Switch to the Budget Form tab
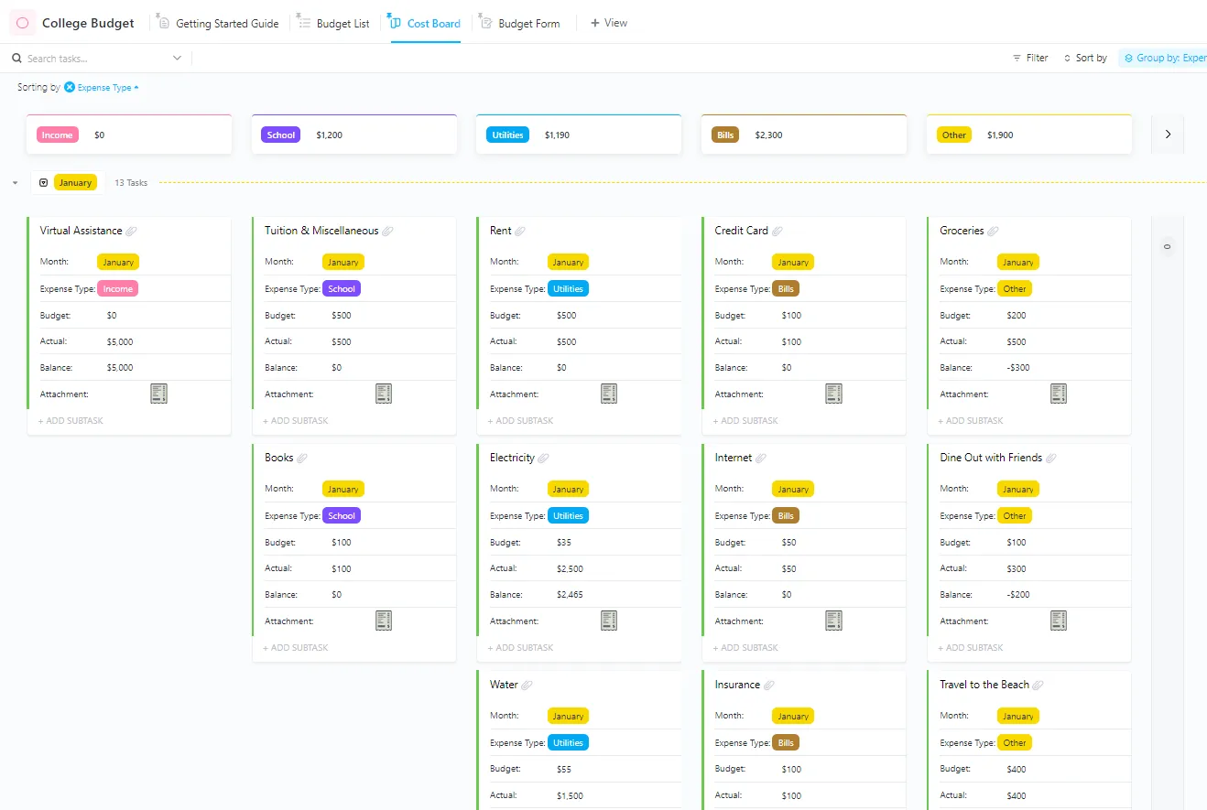Screen dimensions: 1207x810 pyautogui.click(x=520, y=23)
